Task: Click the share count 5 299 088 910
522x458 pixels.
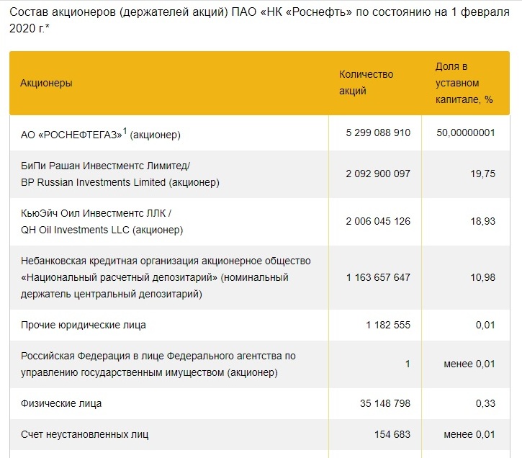Action: coord(378,133)
